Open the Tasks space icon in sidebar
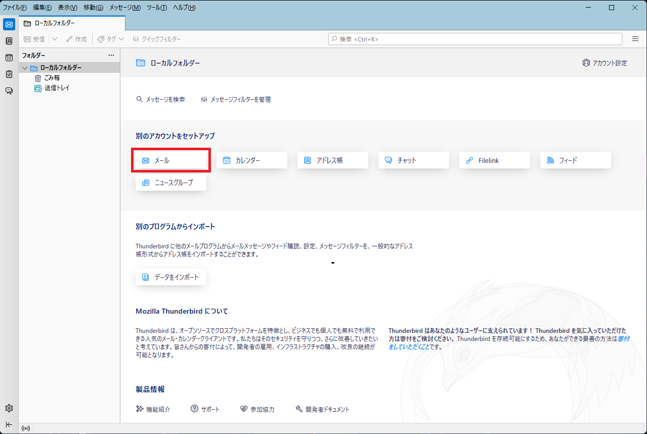647x434 pixels. pos(9,74)
